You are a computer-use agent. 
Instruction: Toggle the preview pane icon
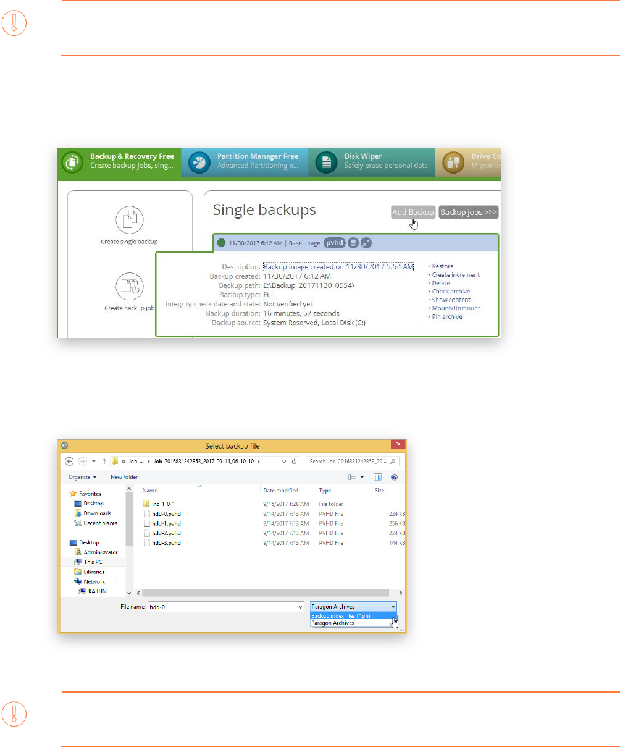(377, 477)
